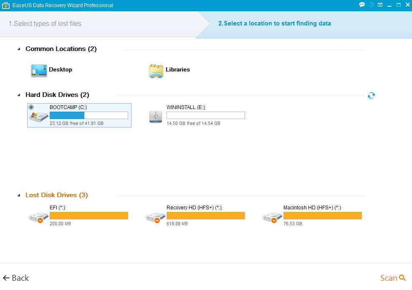Viewport: 412px width, 290px height.
Task: Click the scan history clock icon
Action: click(x=371, y=5)
